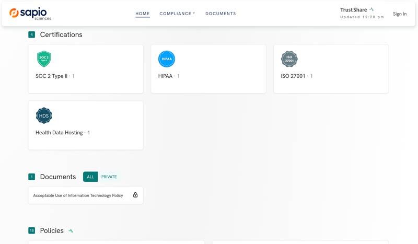Click the Documents section heading
The image size is (418, 244).
[58, 177]
